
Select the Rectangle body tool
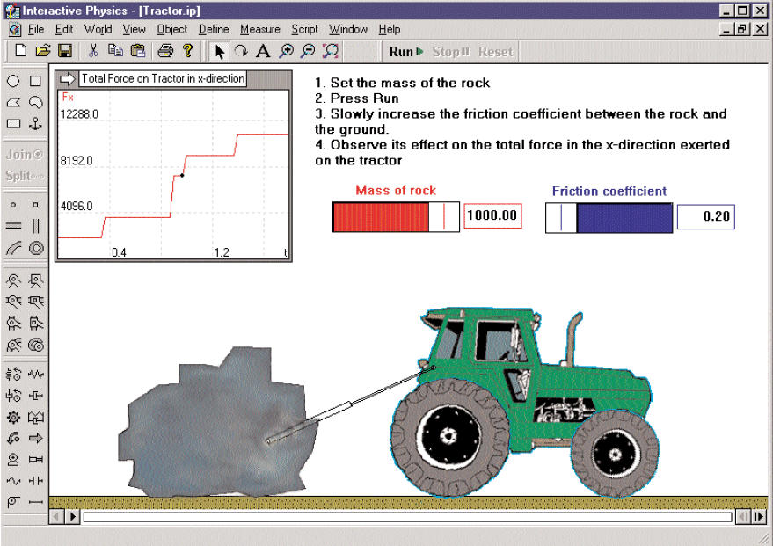click(x=36, y=81)
